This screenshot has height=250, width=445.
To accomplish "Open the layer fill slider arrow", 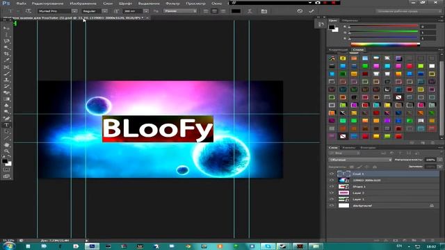I will tap(440, 167).
